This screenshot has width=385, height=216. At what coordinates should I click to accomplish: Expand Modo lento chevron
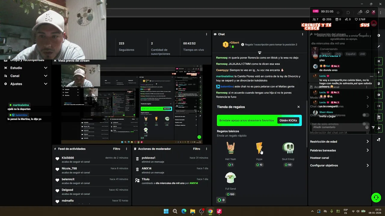[x=368, y=97]
